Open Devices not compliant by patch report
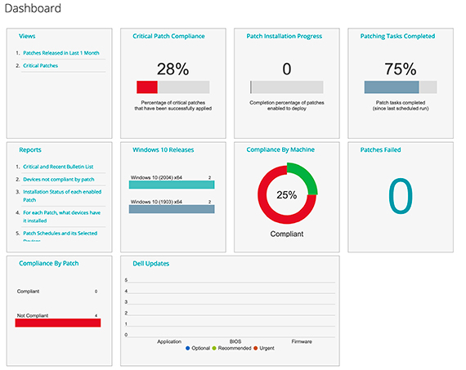The image size is (466, 370). click(x=59, y=180)
